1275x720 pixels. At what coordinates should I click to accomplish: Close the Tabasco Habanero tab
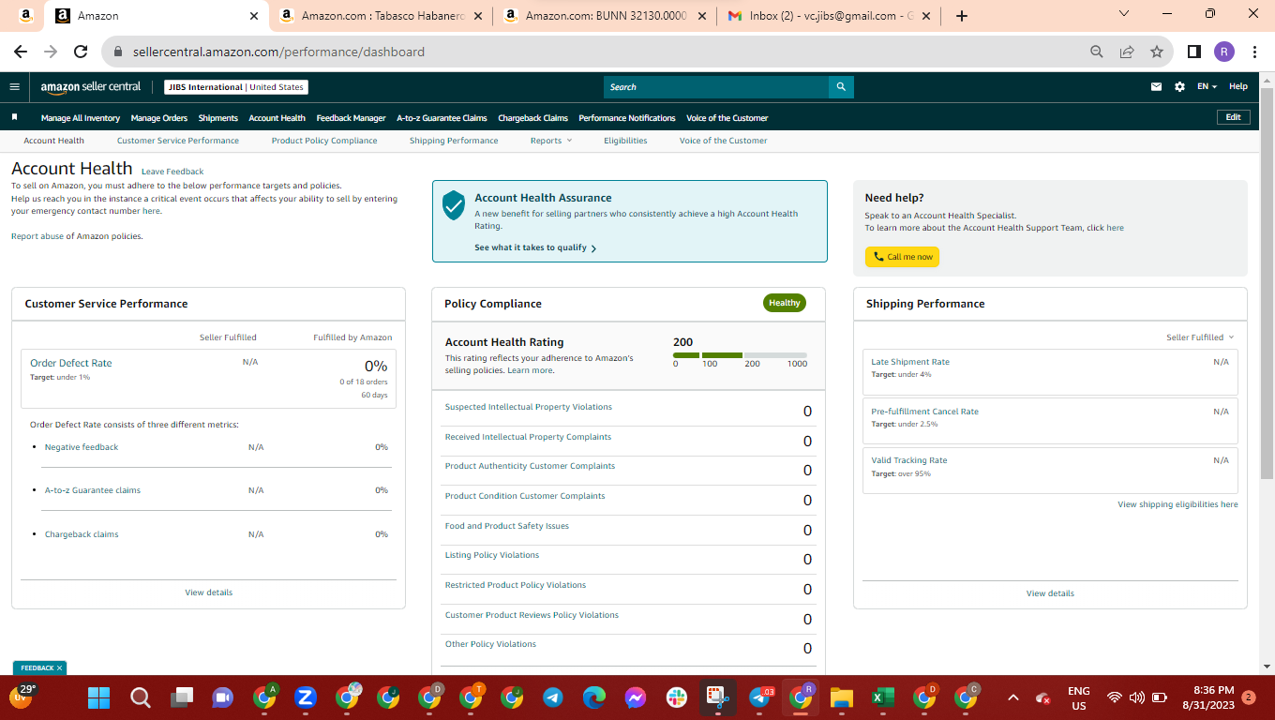click(x=478, y=16)
